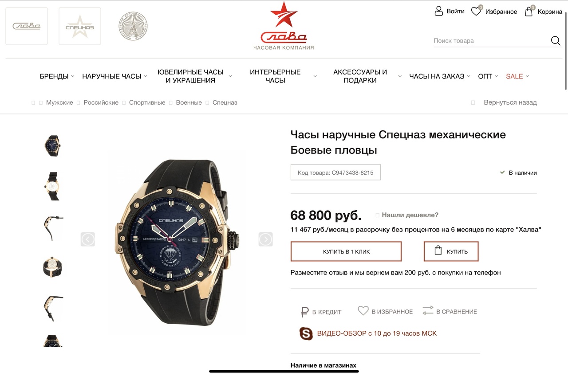Open the Корзина shopping bag icon
This screenshot has width=568, height=376.
pos(529,11)
